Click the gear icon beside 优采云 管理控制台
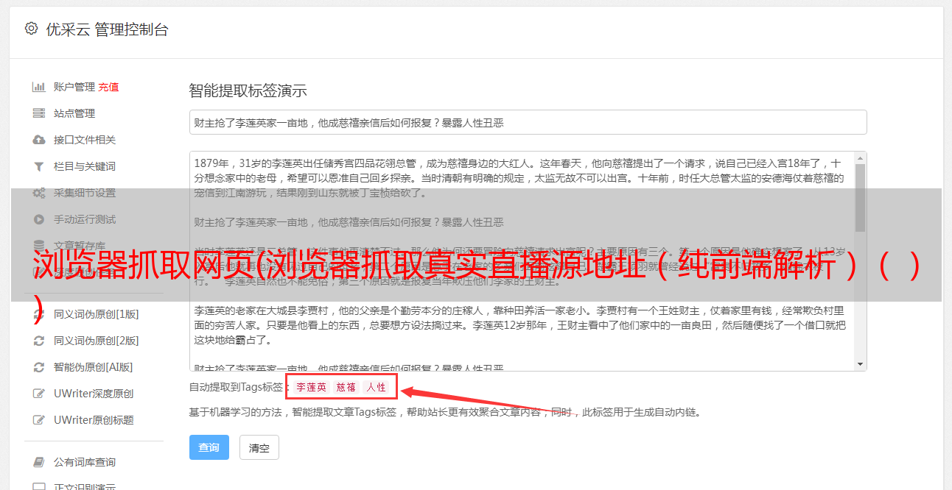This screenshot has width=952, height=490. pyautogui.click(x=31, y=29)
